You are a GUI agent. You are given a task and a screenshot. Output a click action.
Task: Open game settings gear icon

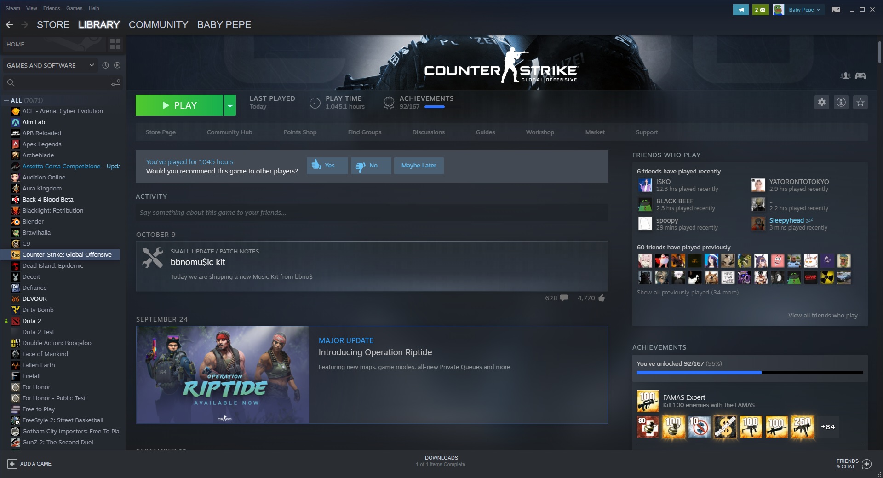point(822,102)
